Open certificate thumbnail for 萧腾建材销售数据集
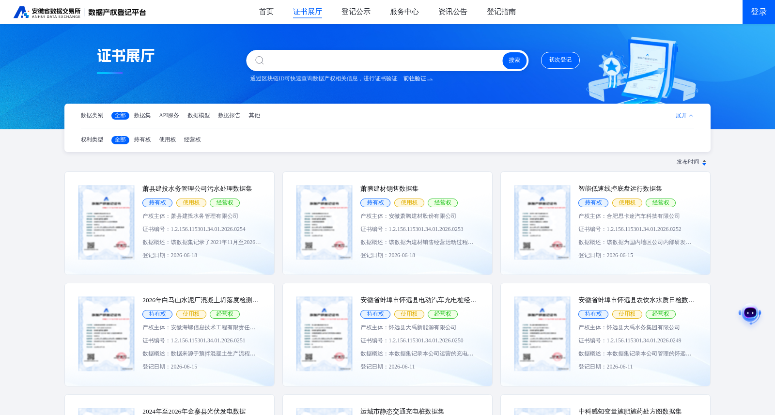This screenshot has width=775, height=415. [324, 223]
